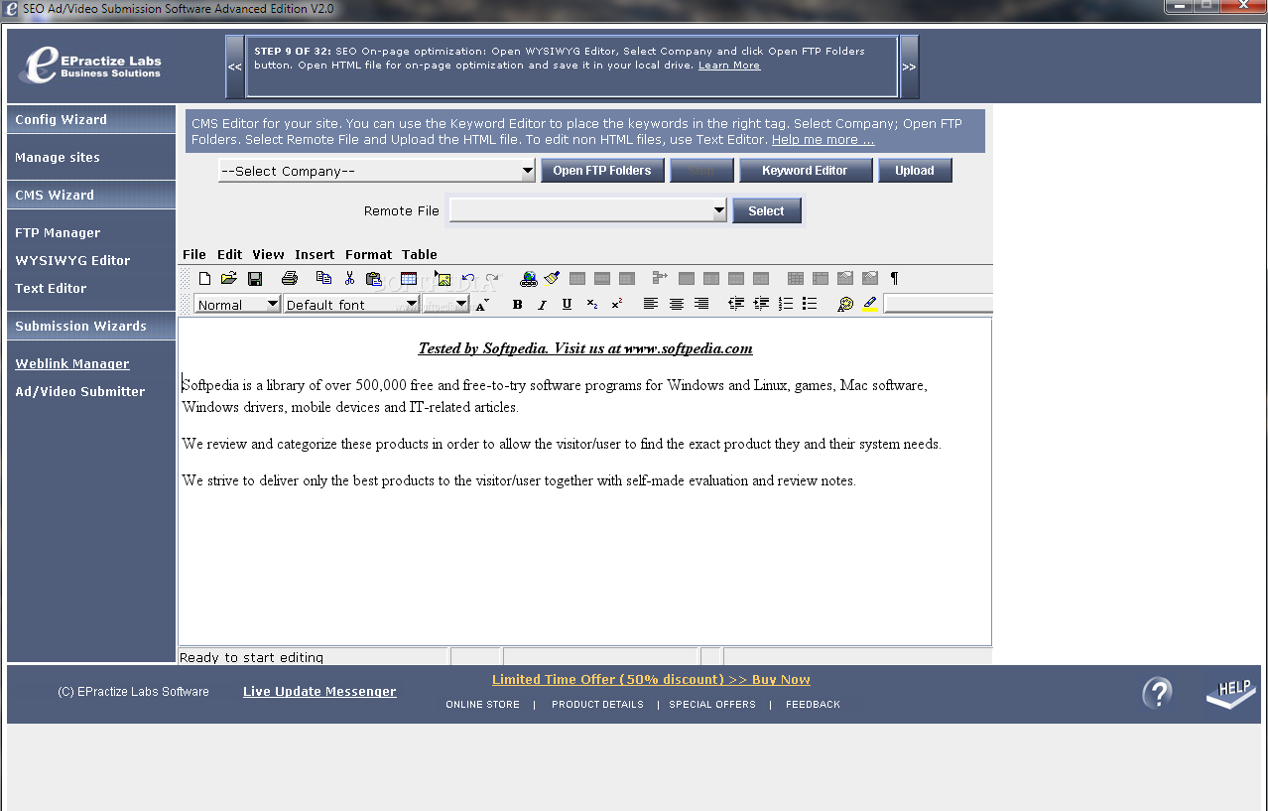Click the Help me more link
Screen dimensions: 1268x811
(823, 140)
